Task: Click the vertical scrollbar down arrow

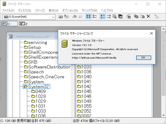Action: 164,115
